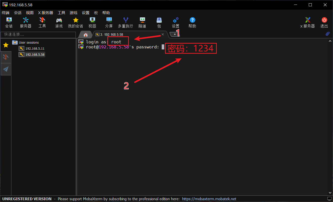This screenshot has height=202, width=333.
Task: Open the 隧道 (Tunneling) toolbar icon
Action: pyautogui.click(x=142, y=22)
